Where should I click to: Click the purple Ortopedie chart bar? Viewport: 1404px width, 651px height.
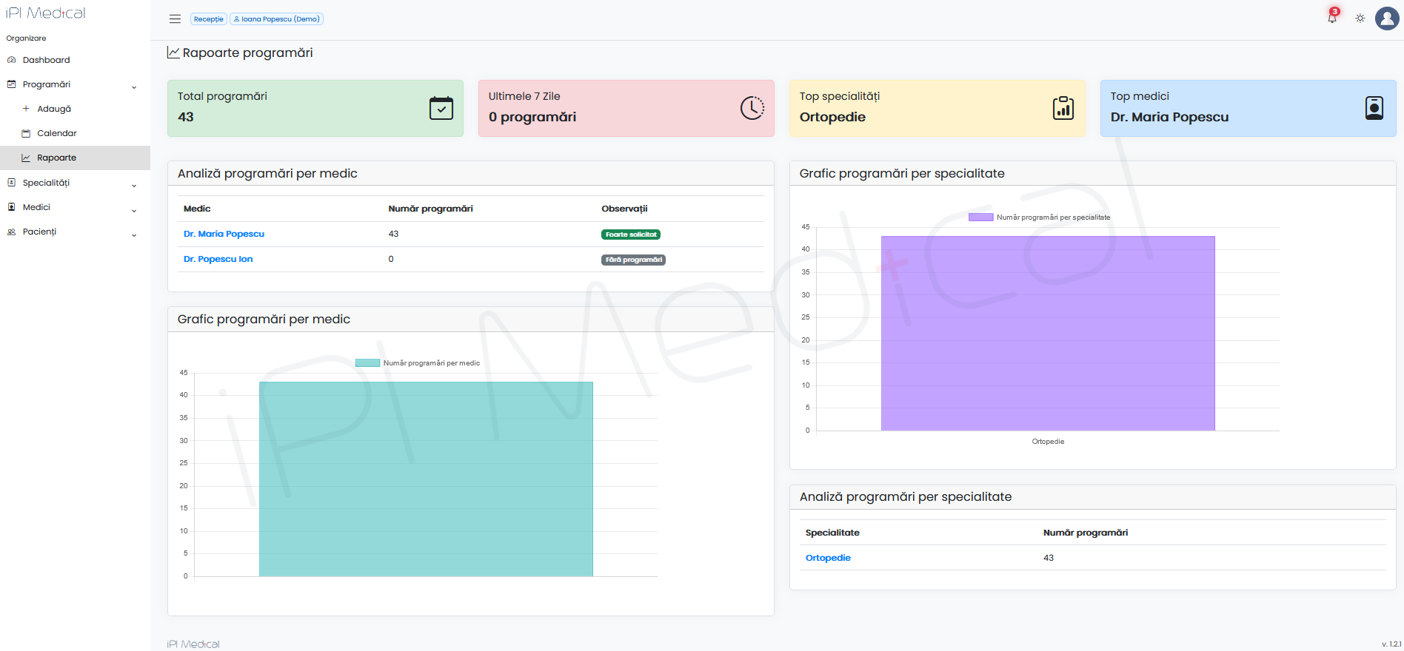(x=1048, y=333)
